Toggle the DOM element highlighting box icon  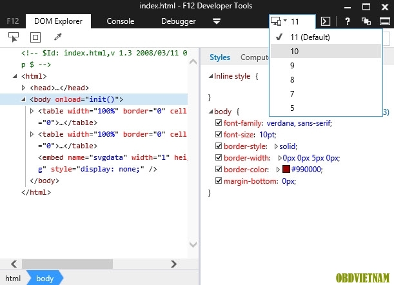(x=35, y=37)
